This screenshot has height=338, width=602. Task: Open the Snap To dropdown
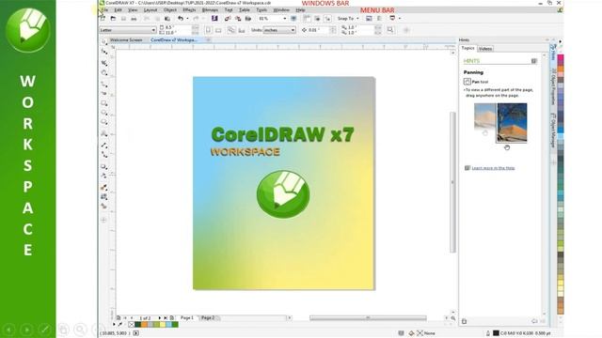tap(348, 19)
